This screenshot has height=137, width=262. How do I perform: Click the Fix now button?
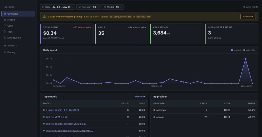tap(248, 17)
